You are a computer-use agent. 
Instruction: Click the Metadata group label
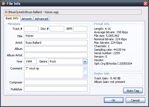pyautogui.click(x=14, y=24)
